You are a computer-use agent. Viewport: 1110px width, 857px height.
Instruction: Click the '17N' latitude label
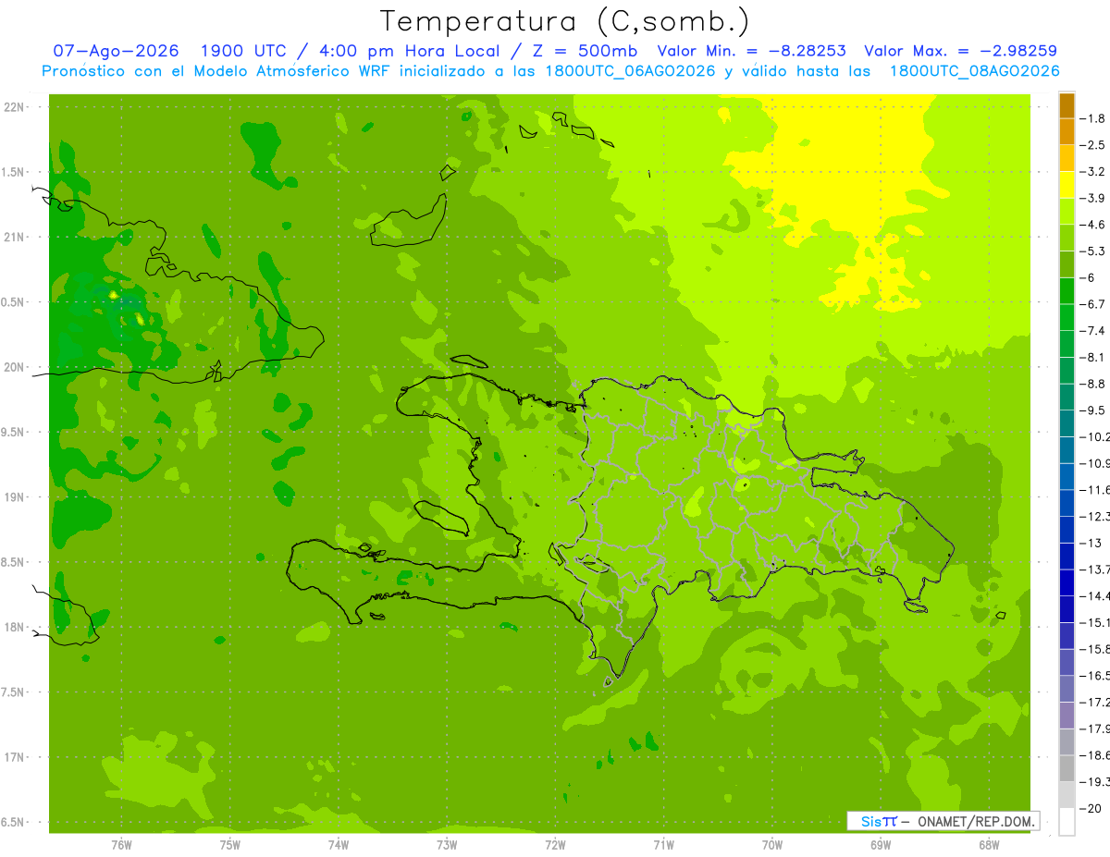pyautogui.click(x=14, y=758)
